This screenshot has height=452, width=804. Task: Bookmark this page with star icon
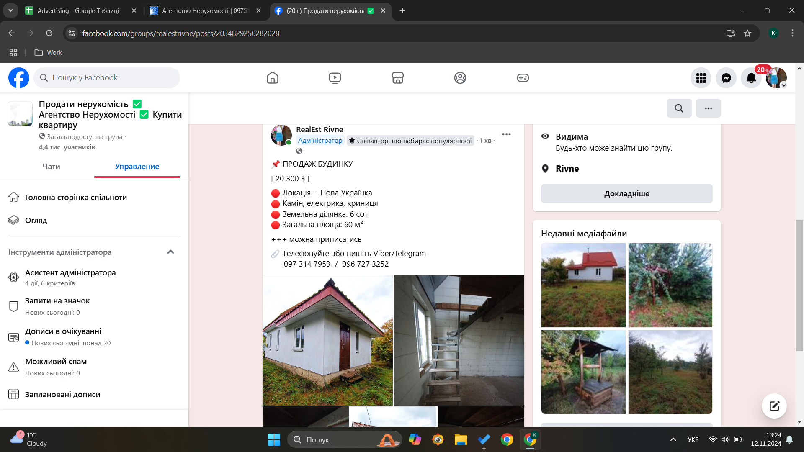coord(747,33)
